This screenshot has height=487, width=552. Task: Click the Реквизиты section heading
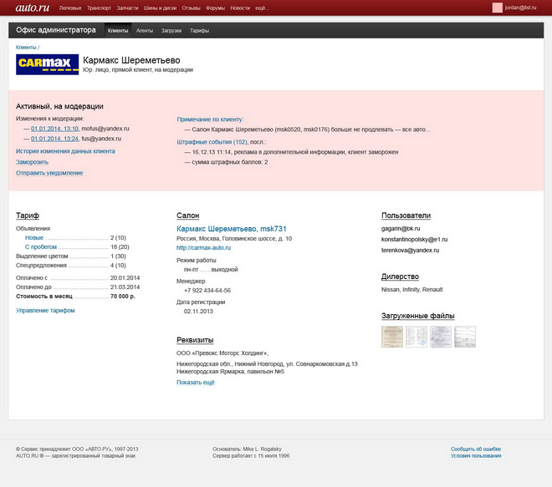point(195,340)
